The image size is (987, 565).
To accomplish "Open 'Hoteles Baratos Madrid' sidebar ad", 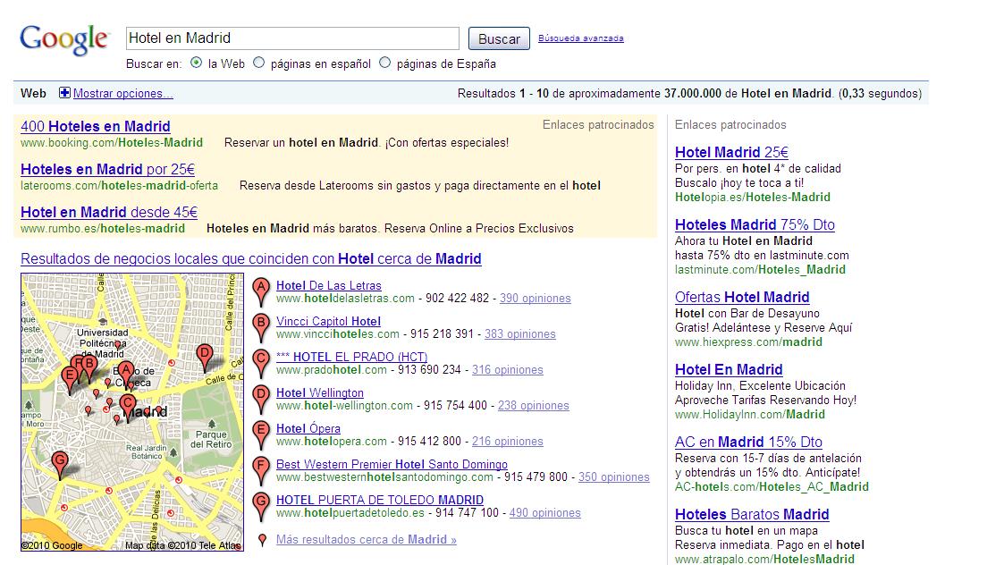I will (752, 514).
